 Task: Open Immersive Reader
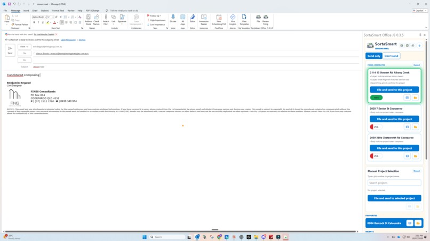[204, 20]
